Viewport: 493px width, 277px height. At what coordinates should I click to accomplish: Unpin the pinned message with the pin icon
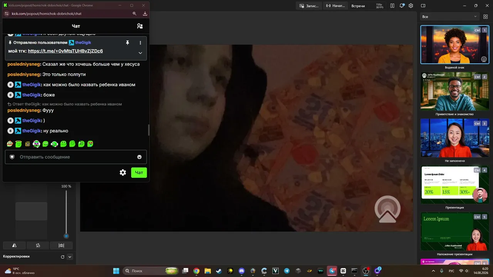coord(127,43)
